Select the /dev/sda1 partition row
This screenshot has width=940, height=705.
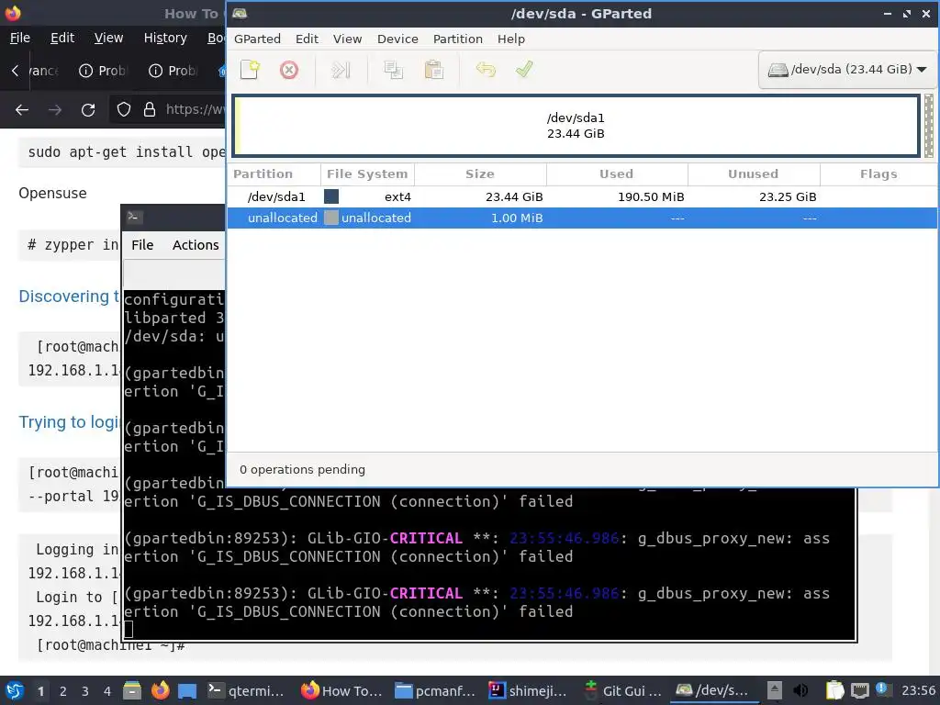coord(581,196)
